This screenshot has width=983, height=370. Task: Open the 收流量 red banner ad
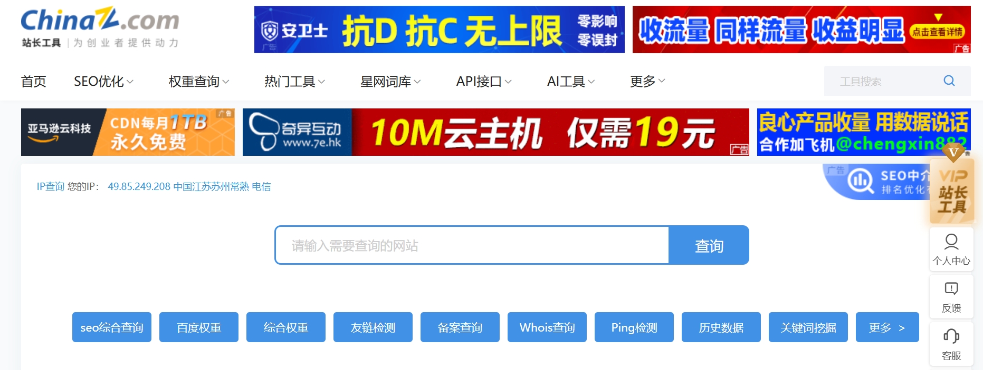801,29
